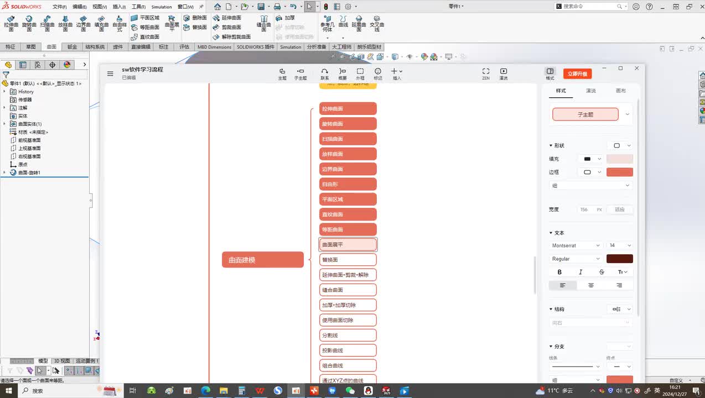
Task: Click the 直纹曲面 ruled surface tool
Action: (x=145, y=37)
